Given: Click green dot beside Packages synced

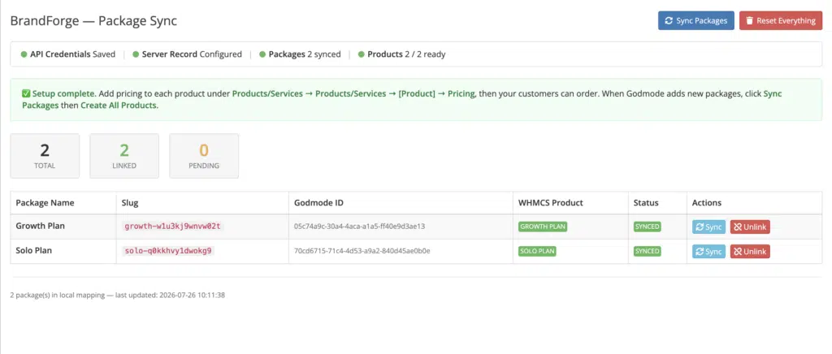Looking at the screenshot, I should tap(262, 54).
